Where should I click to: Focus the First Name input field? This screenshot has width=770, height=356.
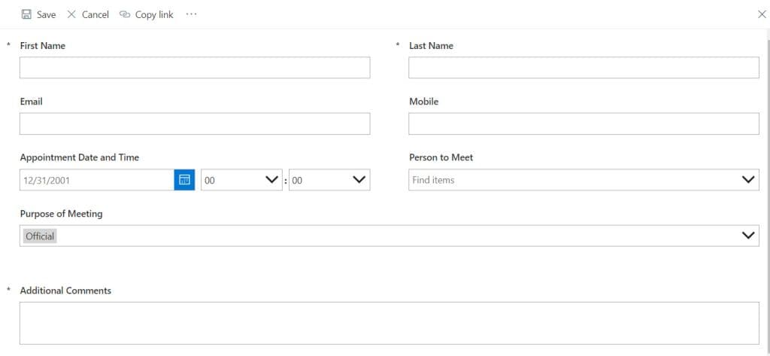(195, 68)
